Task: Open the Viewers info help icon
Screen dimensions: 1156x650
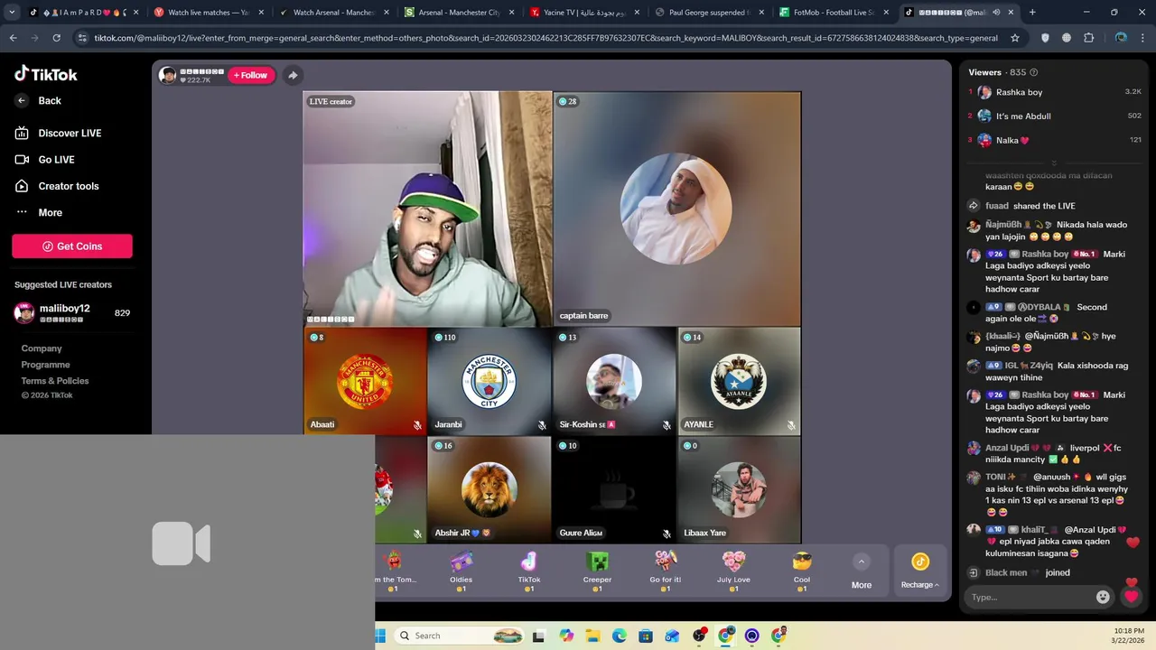Action: pos(1034,72)
